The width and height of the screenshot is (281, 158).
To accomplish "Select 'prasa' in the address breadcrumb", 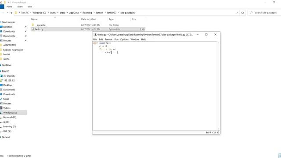I will [62, 13].
